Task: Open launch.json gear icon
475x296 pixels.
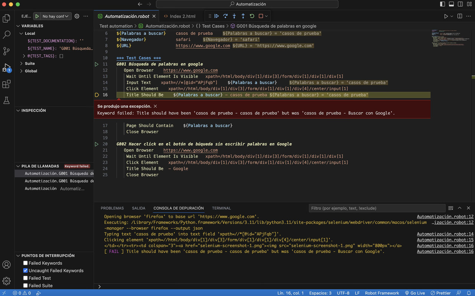Action: tap(77, 16)
